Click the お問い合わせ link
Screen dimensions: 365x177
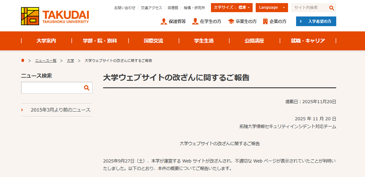point(125,8)
